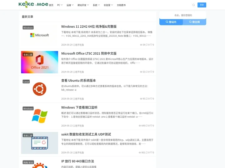This screenshot has width=225, height=168.
Task: Click the comment icon on Windows 11 22H2 article
Action: point(147,45)
